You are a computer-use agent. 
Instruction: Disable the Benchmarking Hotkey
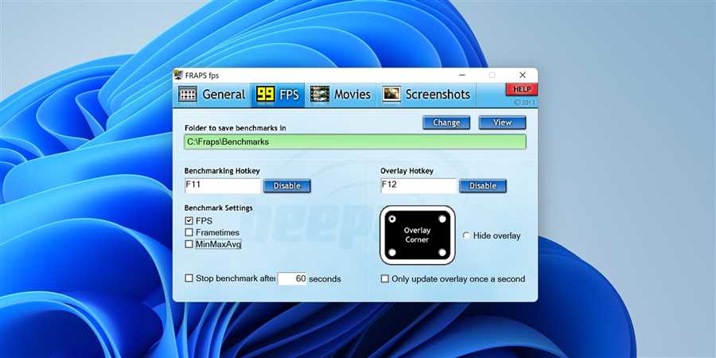[287, 186]
